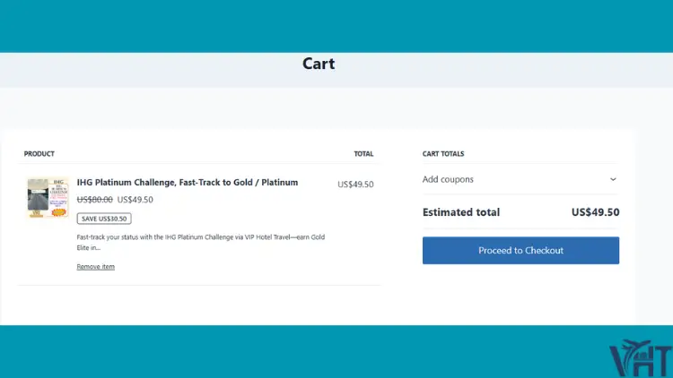Click the teal header banner
673x378 pixels.
coord(336,26)
